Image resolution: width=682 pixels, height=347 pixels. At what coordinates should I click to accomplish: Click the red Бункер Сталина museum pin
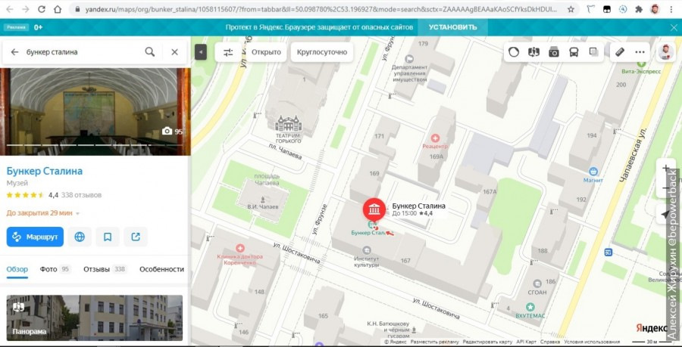(374, 209)
